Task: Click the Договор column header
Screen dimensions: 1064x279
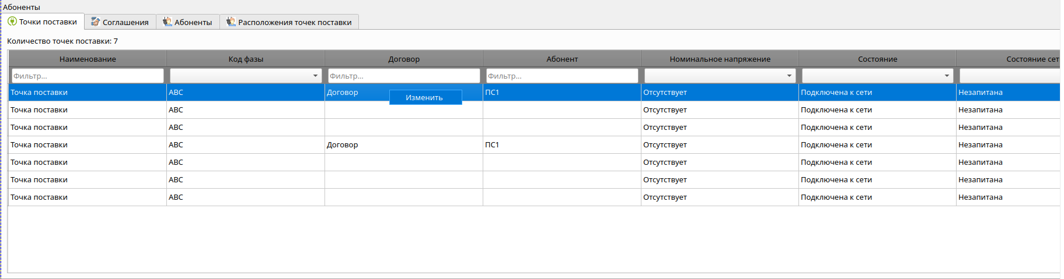Action: coord(403,59)
